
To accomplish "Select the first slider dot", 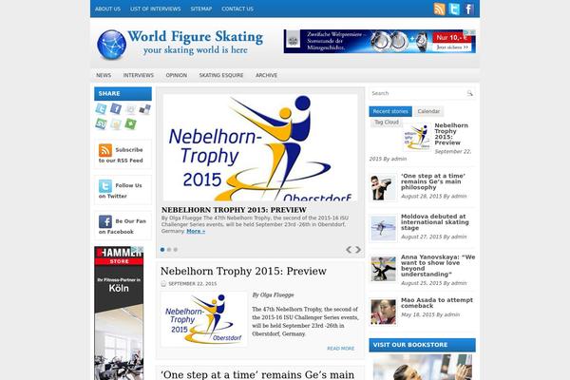I will tap(162, 250).
